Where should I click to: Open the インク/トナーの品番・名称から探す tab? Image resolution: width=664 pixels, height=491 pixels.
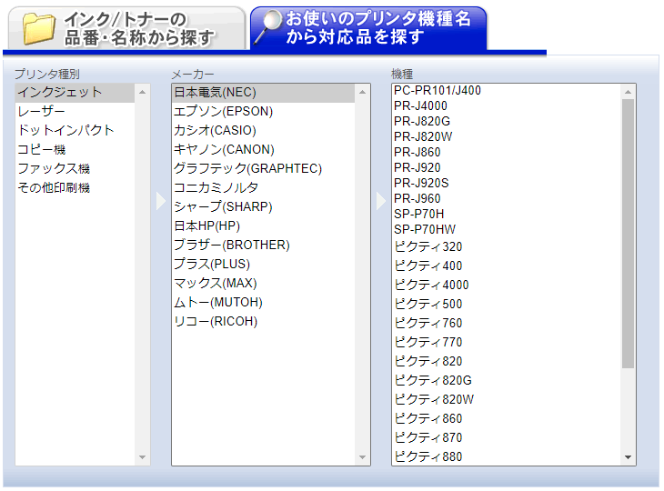(126, 28)
